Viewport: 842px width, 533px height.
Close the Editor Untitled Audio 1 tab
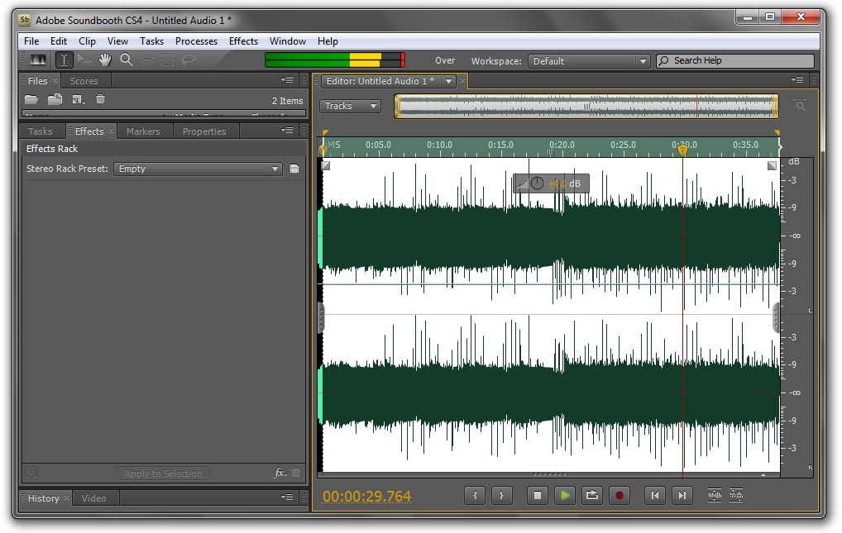(x=462, y=80)
